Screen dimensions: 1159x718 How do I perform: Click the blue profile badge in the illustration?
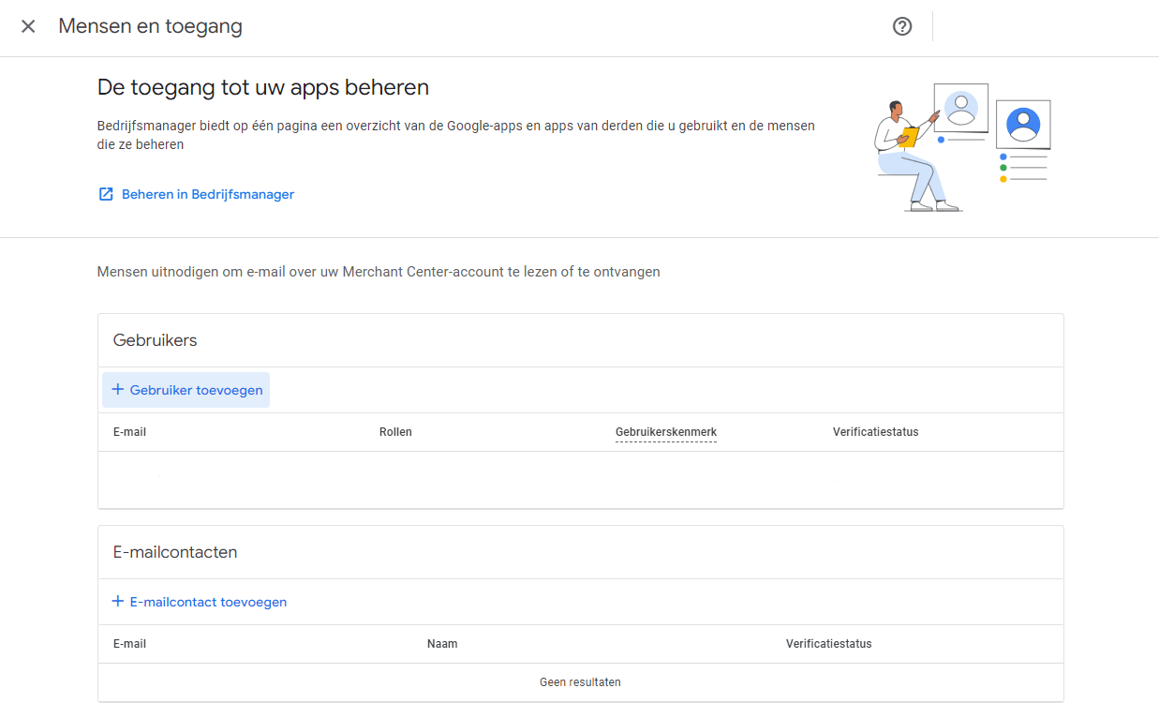(1023, 122)
